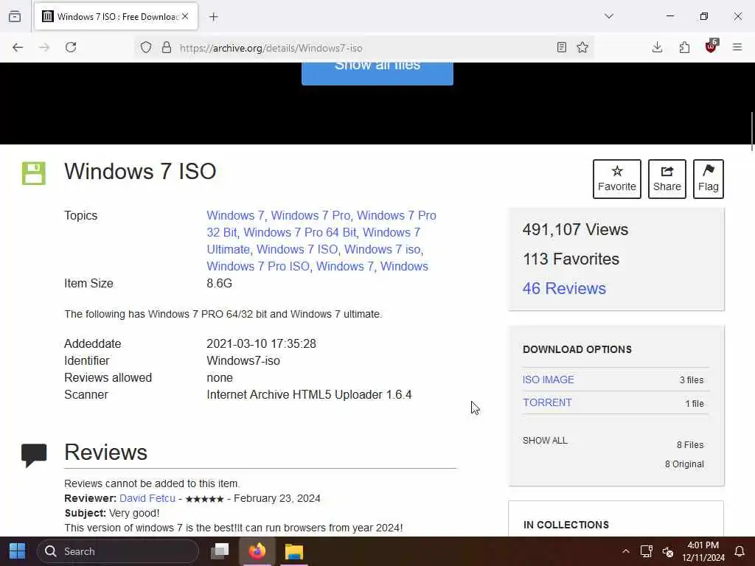755x566 pixels.
Task: Click the Show all files button
Action: click(x=377, y=73)
